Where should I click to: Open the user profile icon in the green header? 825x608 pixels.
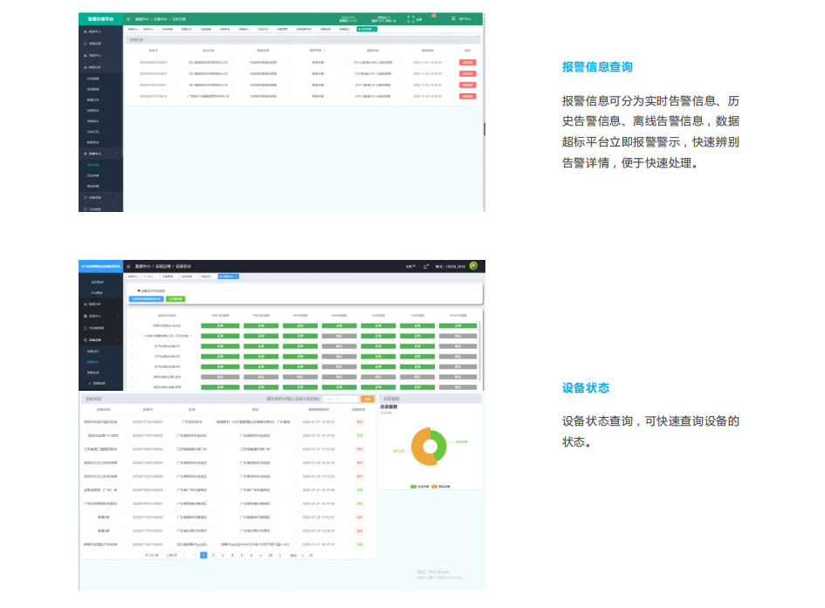click(x=453, y=18)
